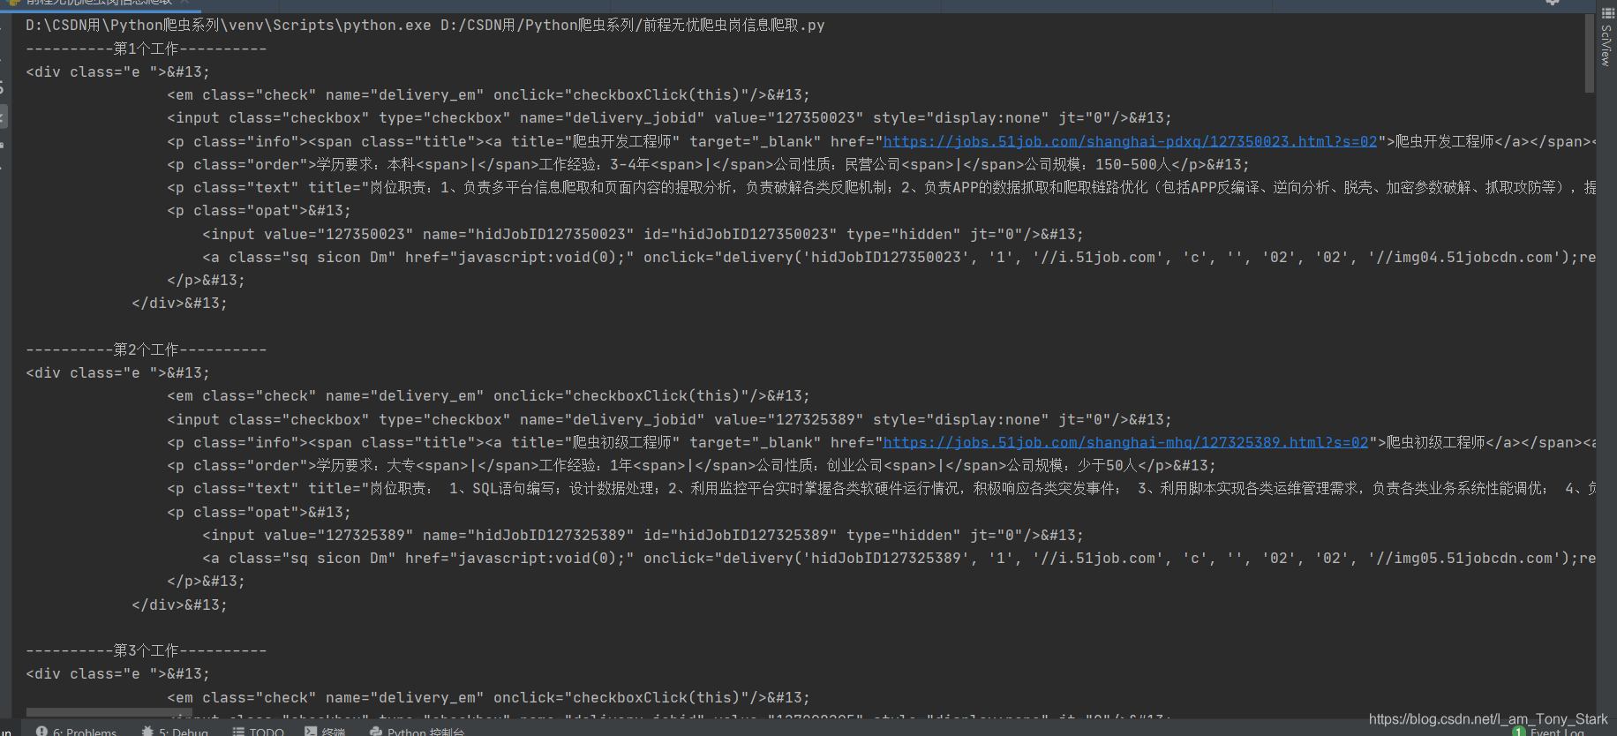This screenshot has height=736, width=1617.
Task: Click the terminal prompt icon
Action: click(x=311, y=731)
